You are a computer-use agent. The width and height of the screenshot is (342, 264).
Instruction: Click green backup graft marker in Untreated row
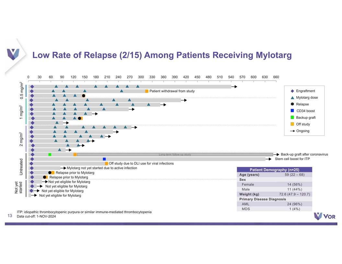pos(50,154)
